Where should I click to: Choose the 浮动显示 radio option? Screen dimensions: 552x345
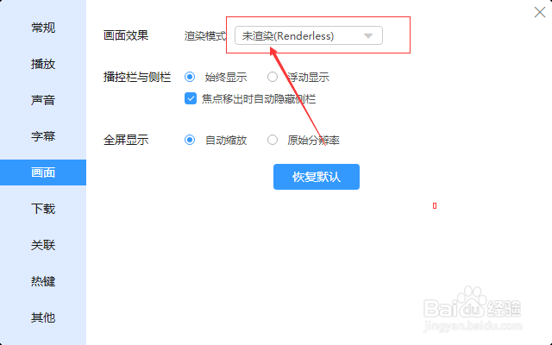[273, 77]
